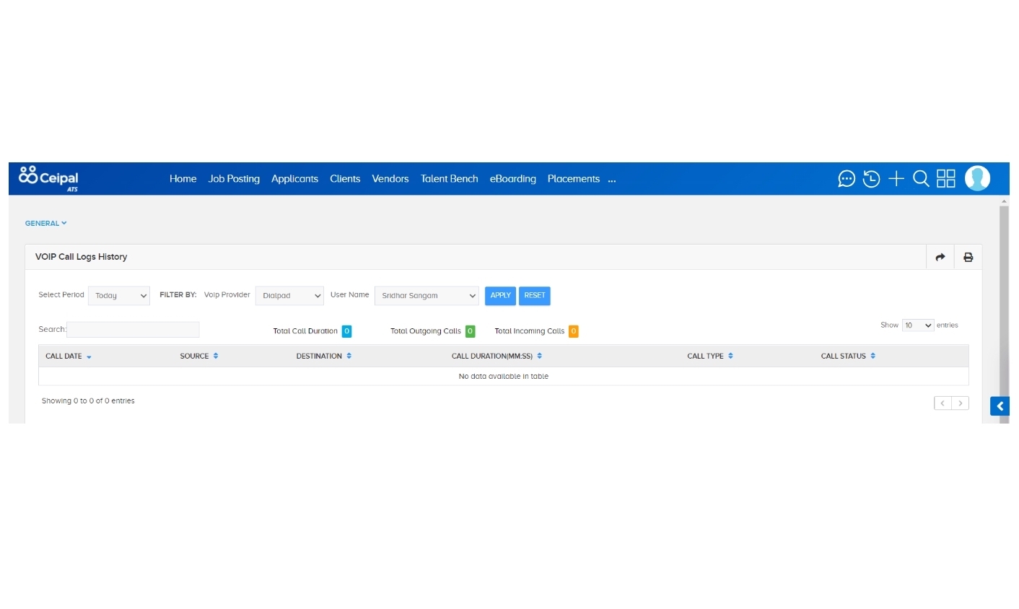
Task: Open the eBoarding menu
Action: [x=513, y=179]
